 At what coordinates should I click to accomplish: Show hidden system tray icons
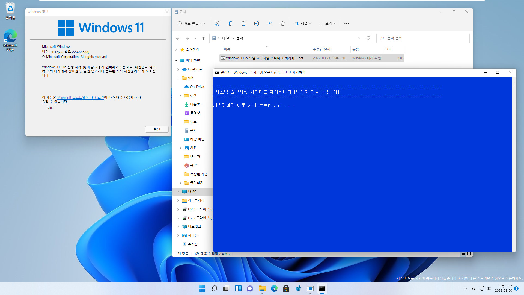(x=466, y=288)
